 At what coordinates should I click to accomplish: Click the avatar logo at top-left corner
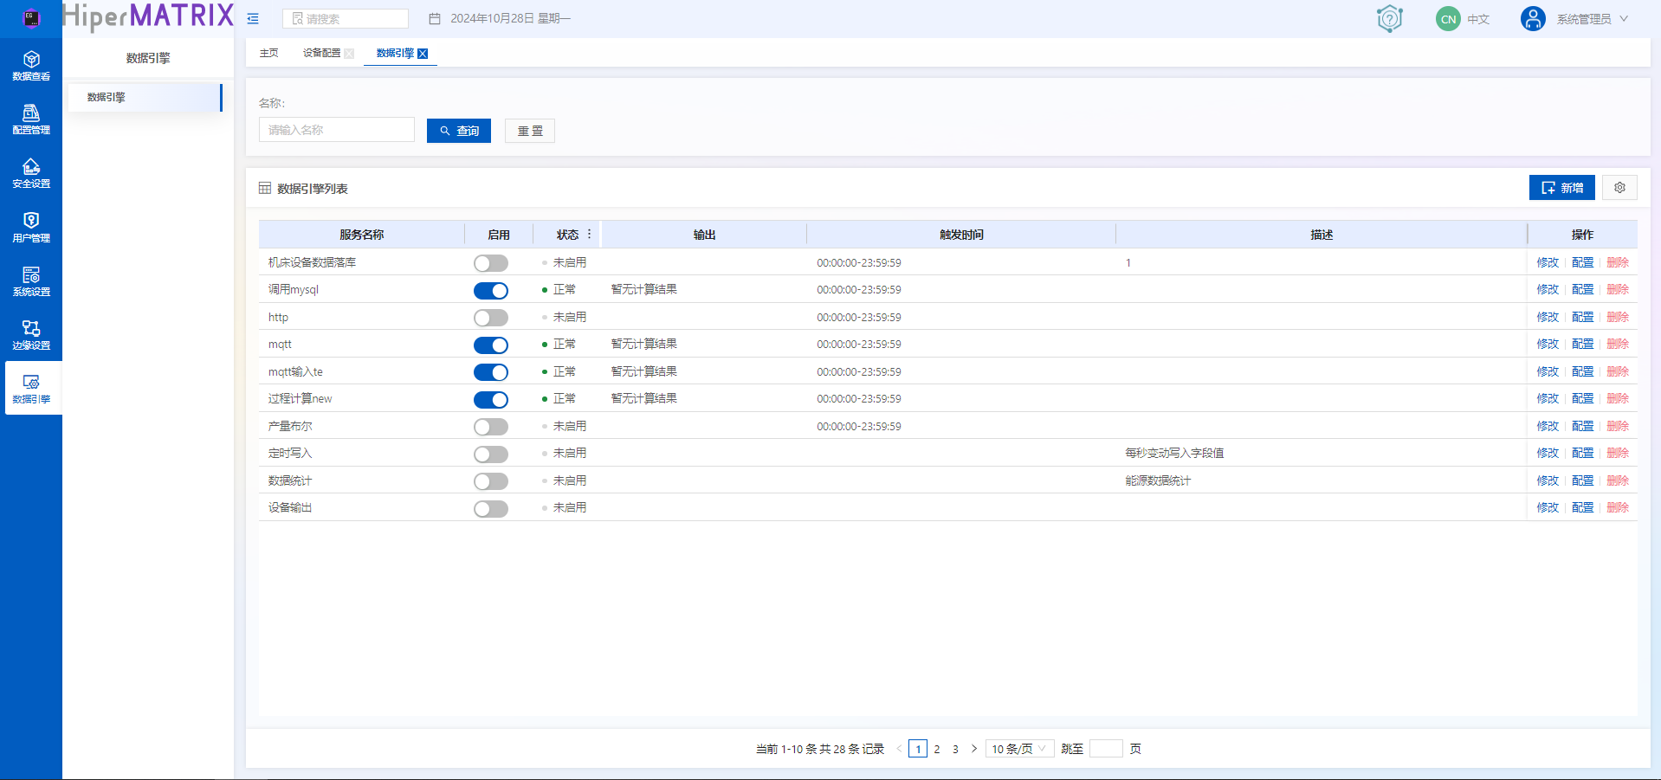click(31, 17)
